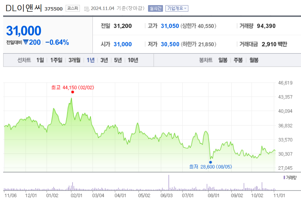Switch to the 3년 line chart
Viewport: 301px width, 199px height.
coord(104,60)
